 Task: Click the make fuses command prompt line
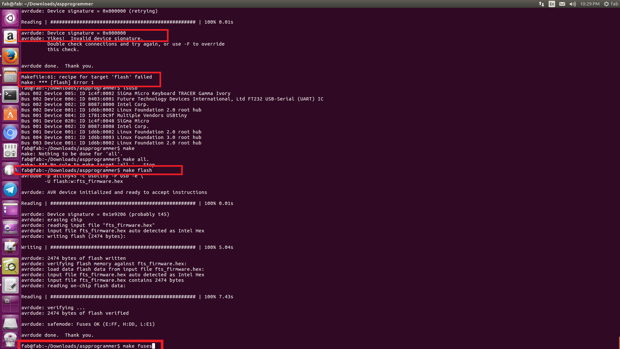[x=87, y=346]
